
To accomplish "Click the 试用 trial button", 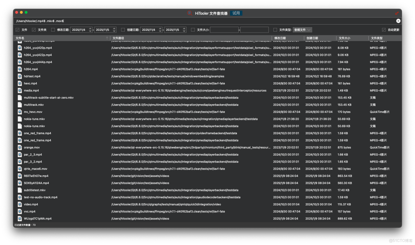I will pos(236,13).
